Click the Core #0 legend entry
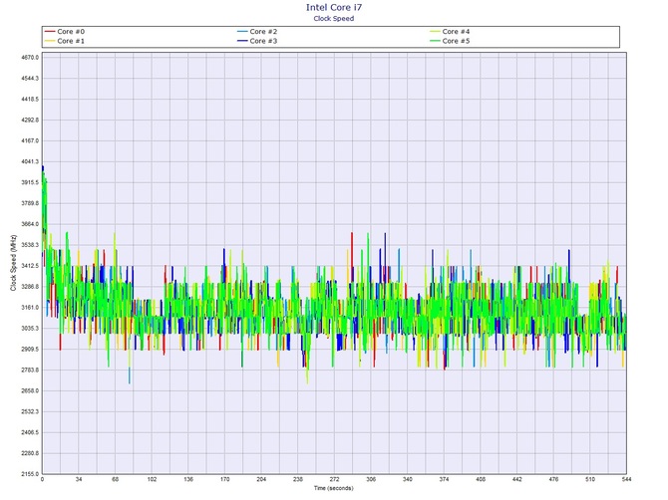Viewport: 668px width, 500px height. point(65,32)
